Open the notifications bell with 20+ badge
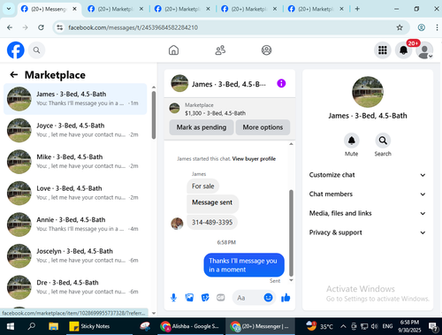This screenshot has height=335, width=442. tap(403, 50)
